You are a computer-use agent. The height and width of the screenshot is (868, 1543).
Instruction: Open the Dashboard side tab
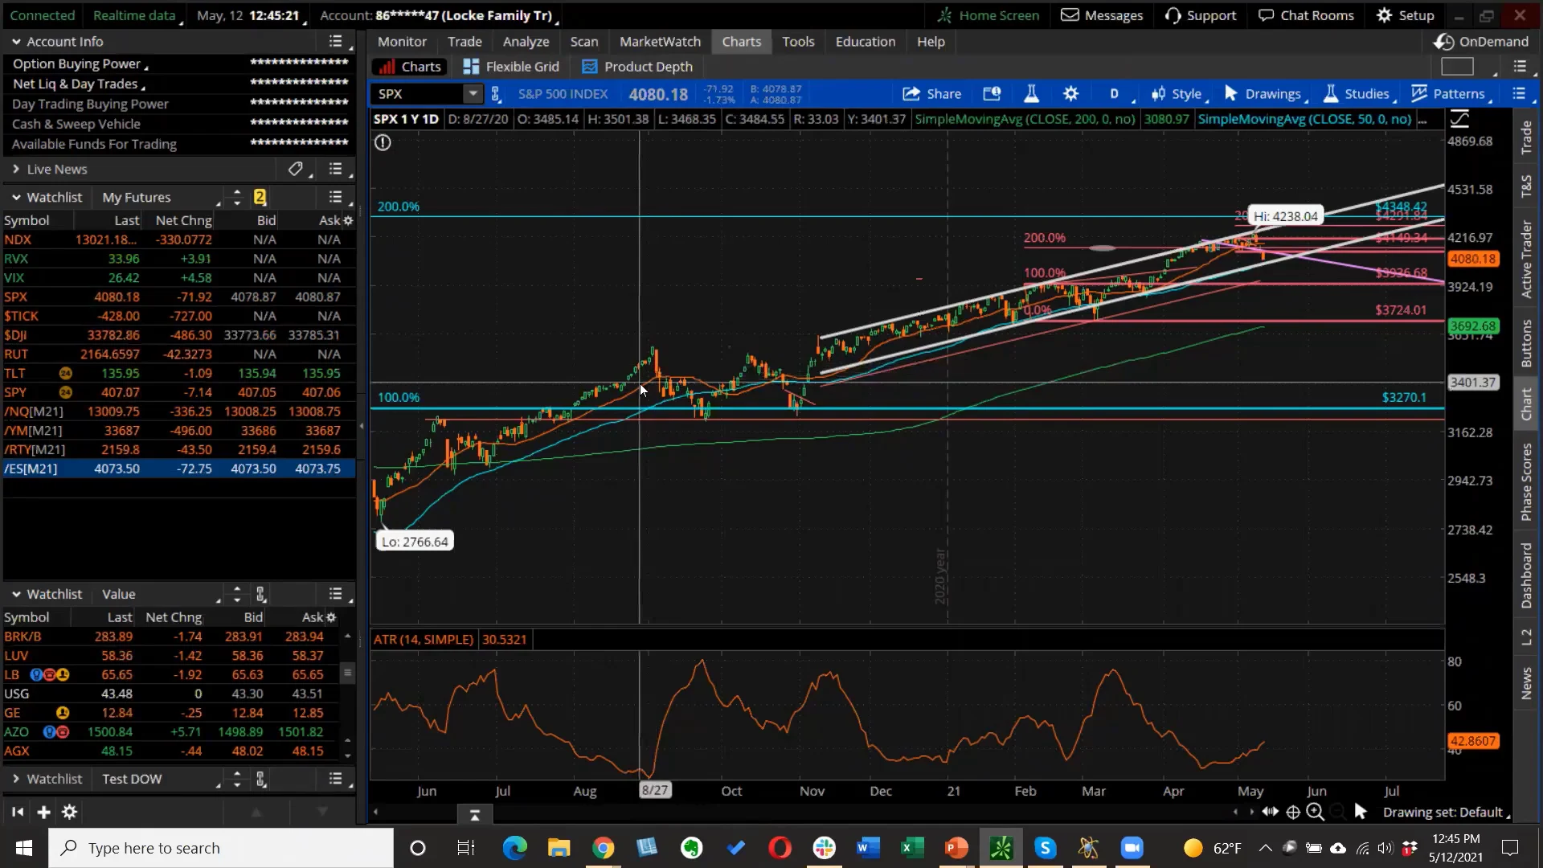tap(1526, 575)
